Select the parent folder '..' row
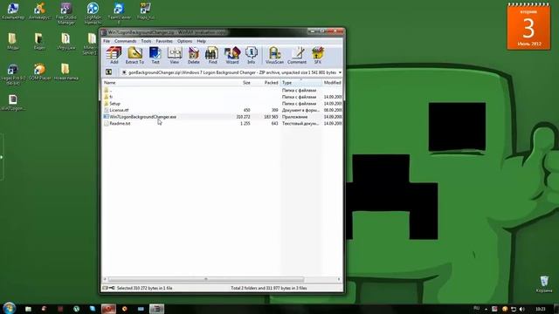Screen dimensions: 559x314 point(222,91)
